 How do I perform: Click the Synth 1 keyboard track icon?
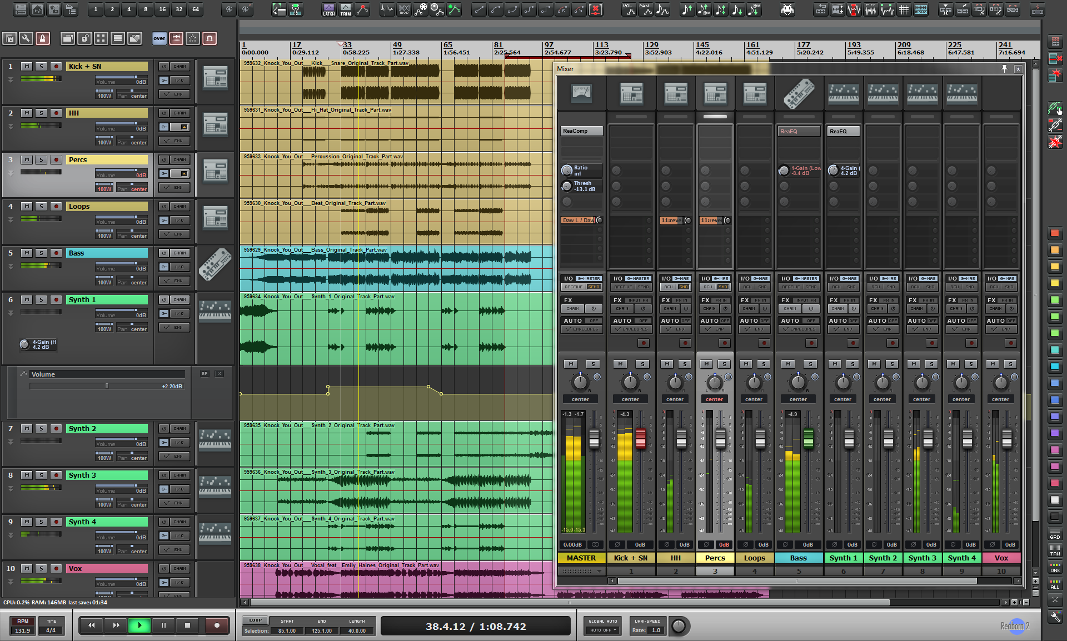215,311
